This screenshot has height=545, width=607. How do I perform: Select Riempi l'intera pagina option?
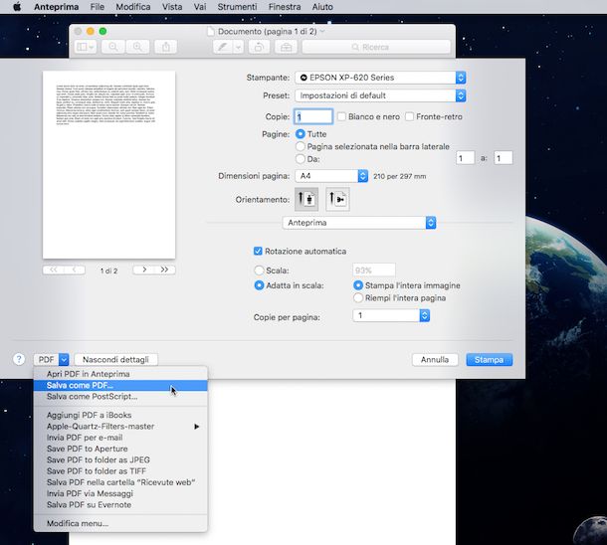click(x=358, y=297)
